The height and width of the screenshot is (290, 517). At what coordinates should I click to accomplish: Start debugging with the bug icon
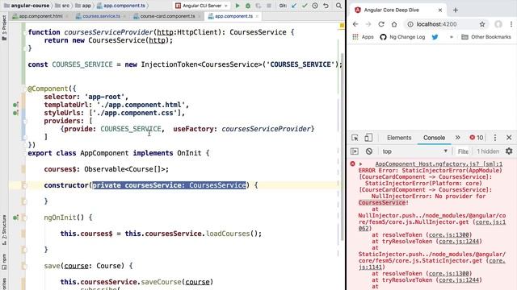(248, 6)
